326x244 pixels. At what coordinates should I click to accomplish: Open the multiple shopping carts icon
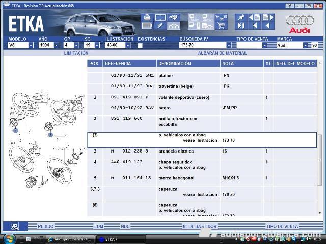(x=221, y=18)
